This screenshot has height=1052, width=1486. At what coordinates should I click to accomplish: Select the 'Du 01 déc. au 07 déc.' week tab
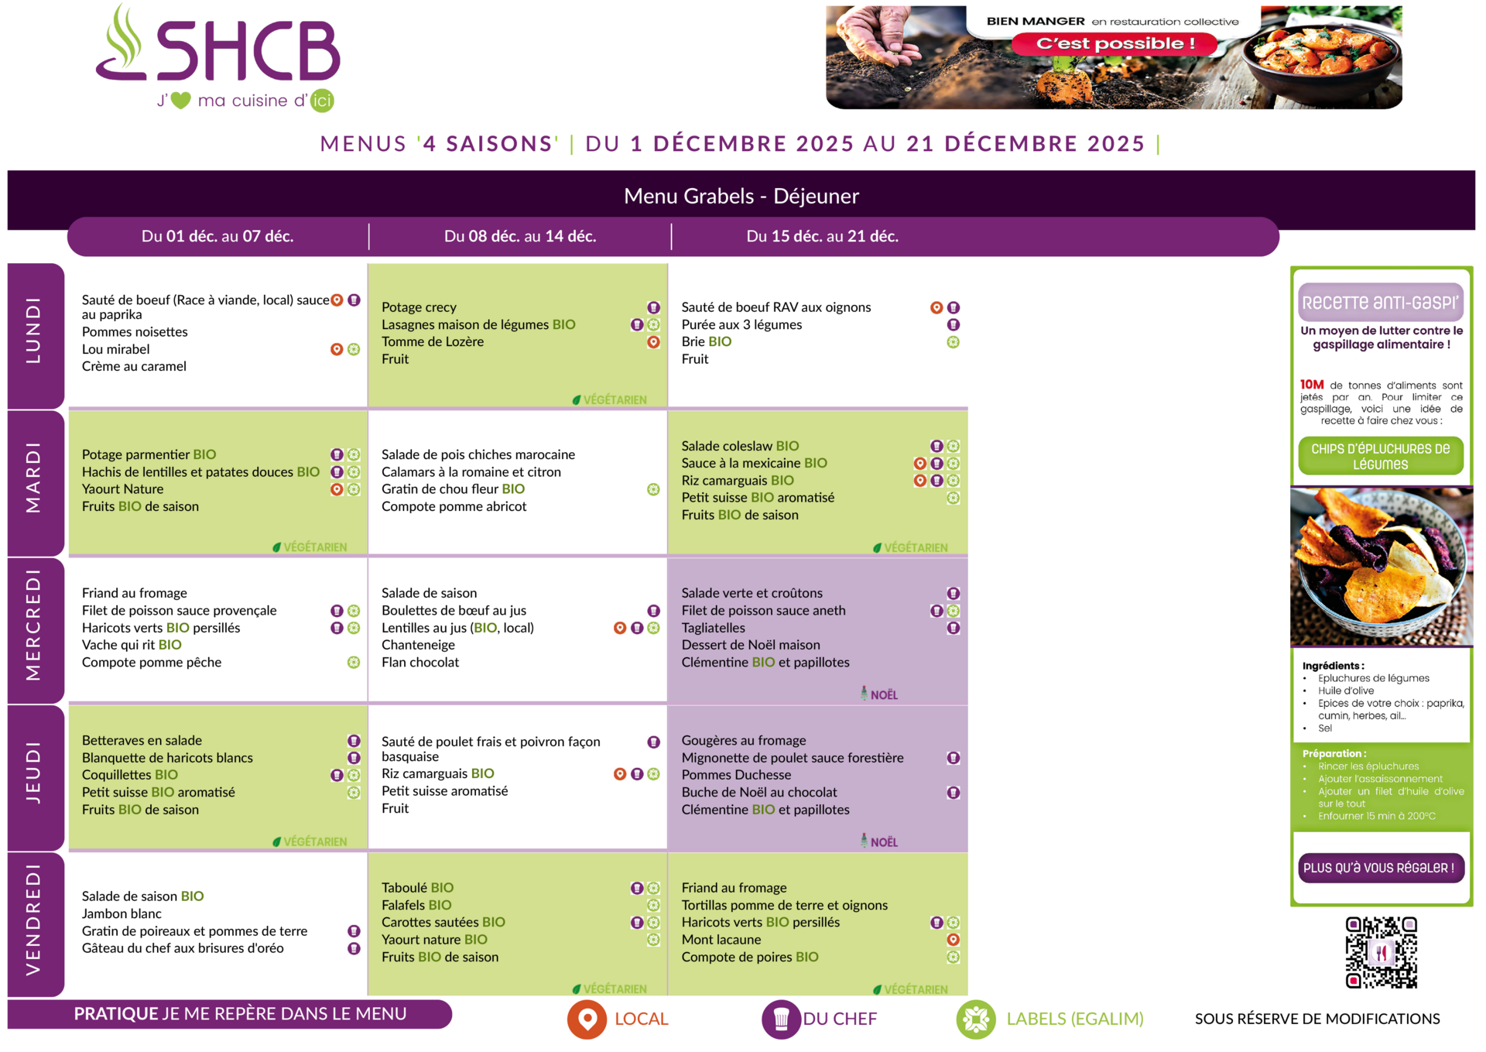click(x=217, y=236)
